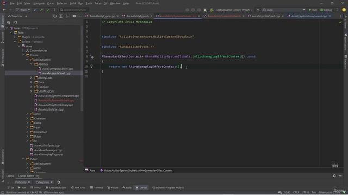The width and height of the screenshot is (348, 195).
Task: Open Dynamic Program Analysis tool window
Action: tap(168, 188)
